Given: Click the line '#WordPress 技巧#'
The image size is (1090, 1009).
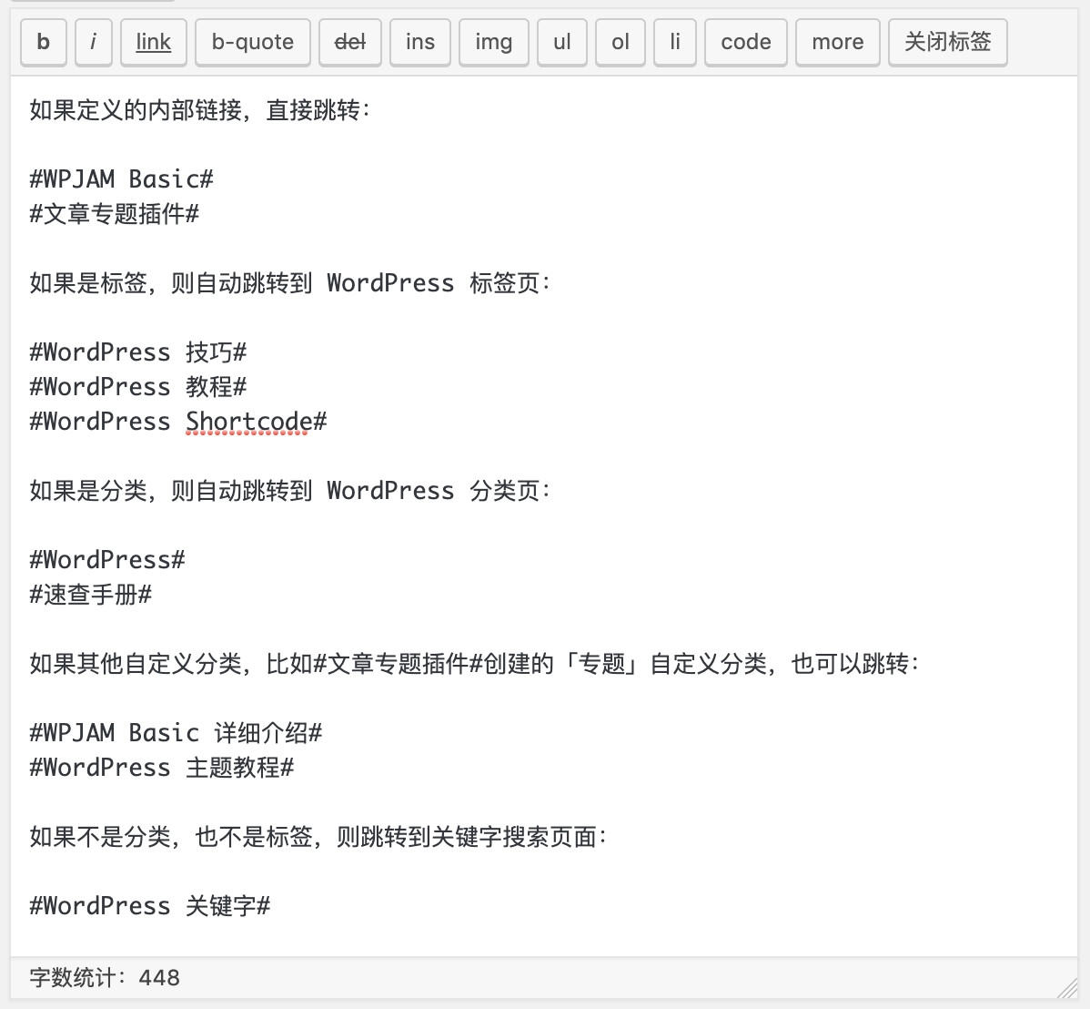Looking at the screenshot, I should pyautogui.click(x=137, y=352).
